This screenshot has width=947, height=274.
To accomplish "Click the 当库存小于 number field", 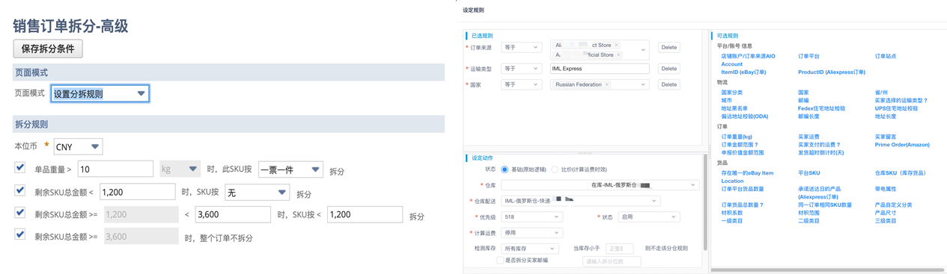I will coord(619,248).
